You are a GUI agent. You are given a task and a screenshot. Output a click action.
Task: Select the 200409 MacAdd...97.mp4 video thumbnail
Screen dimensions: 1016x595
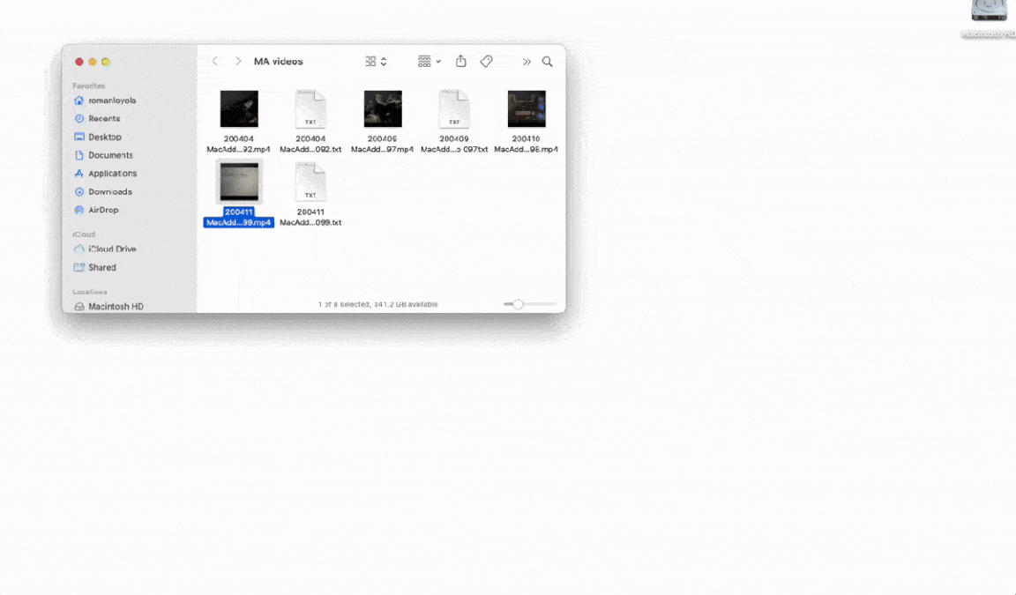382,108
